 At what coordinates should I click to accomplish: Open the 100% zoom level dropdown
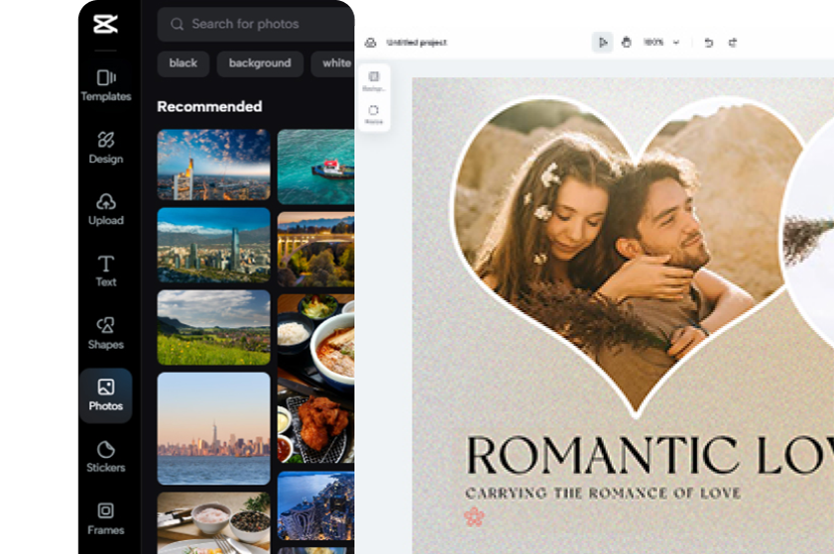point(661,43)
